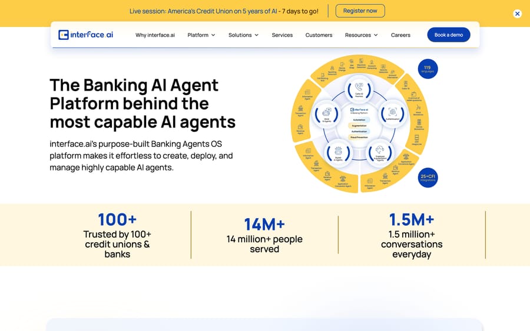Select the Augmentation pill in the diagram center

point(359,125)
